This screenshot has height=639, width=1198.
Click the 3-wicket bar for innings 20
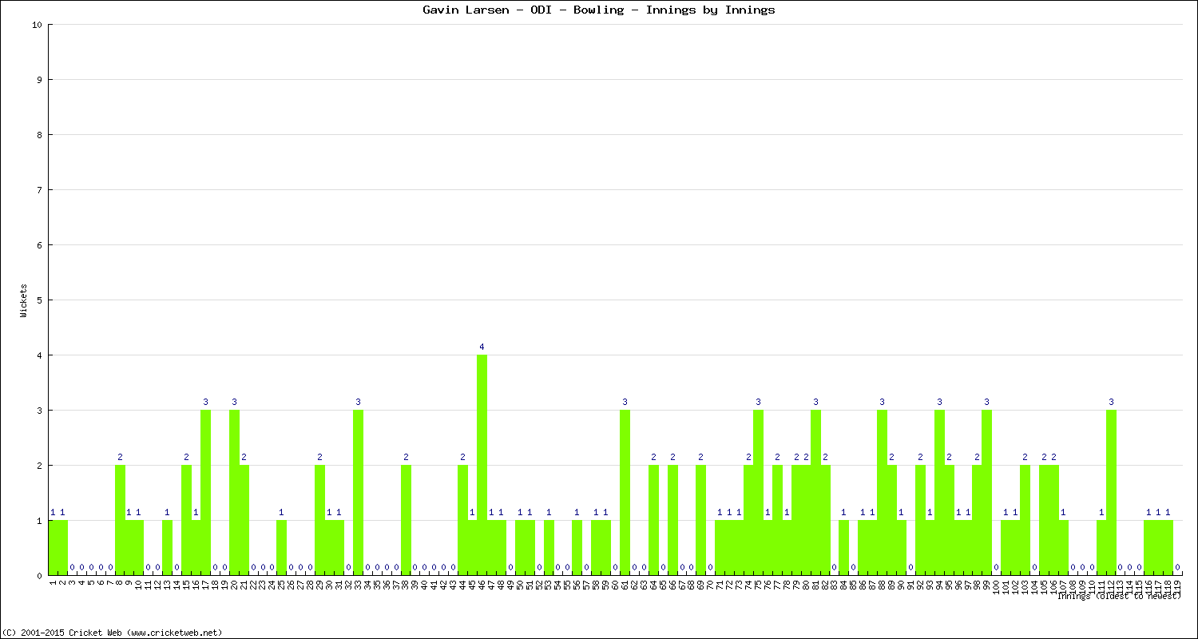(x=234, y=492)
